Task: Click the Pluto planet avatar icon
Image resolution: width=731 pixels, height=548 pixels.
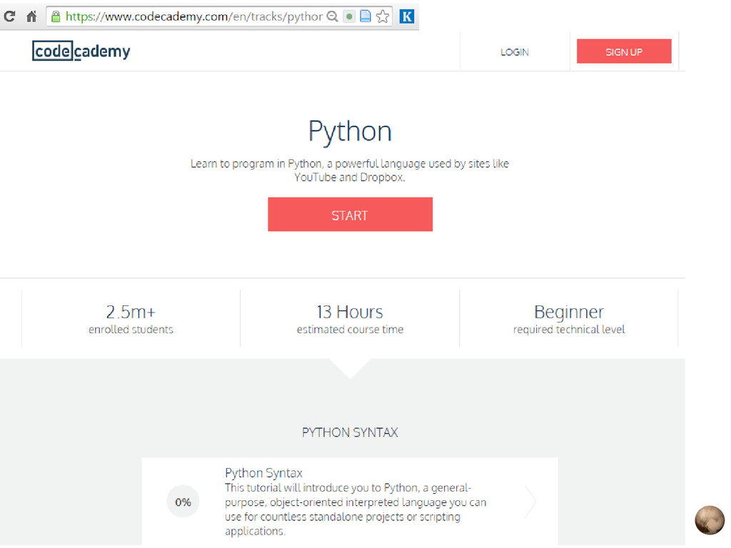Action: point(709,520)
